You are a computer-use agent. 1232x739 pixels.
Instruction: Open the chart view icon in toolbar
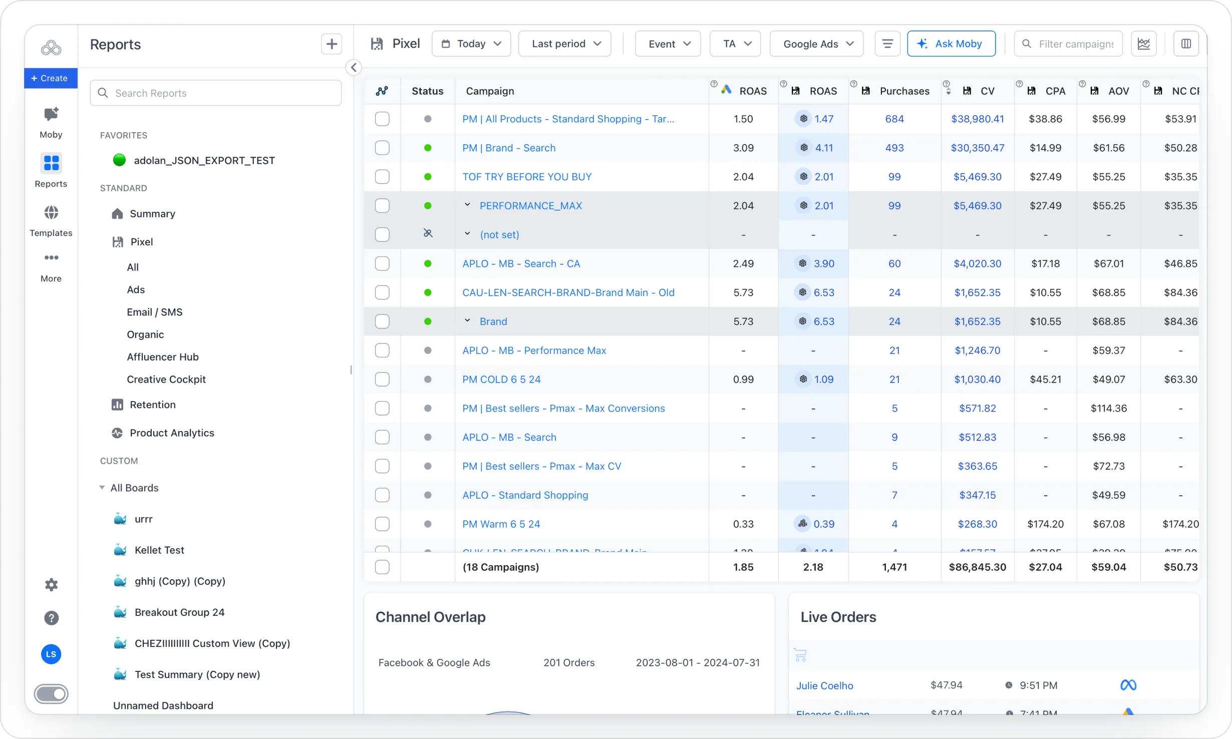tap(1144, 44)
